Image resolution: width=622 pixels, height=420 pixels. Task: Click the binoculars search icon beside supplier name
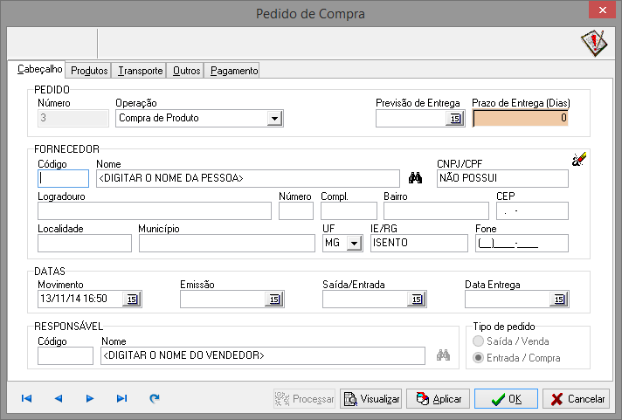coord(416,179)
